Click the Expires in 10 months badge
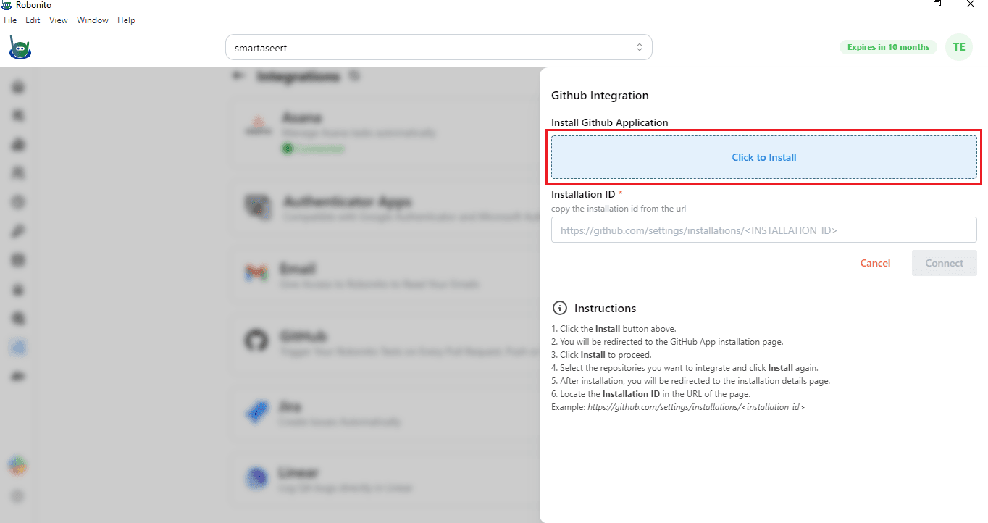The image size is (988, 523). click(x=888, y=47)
